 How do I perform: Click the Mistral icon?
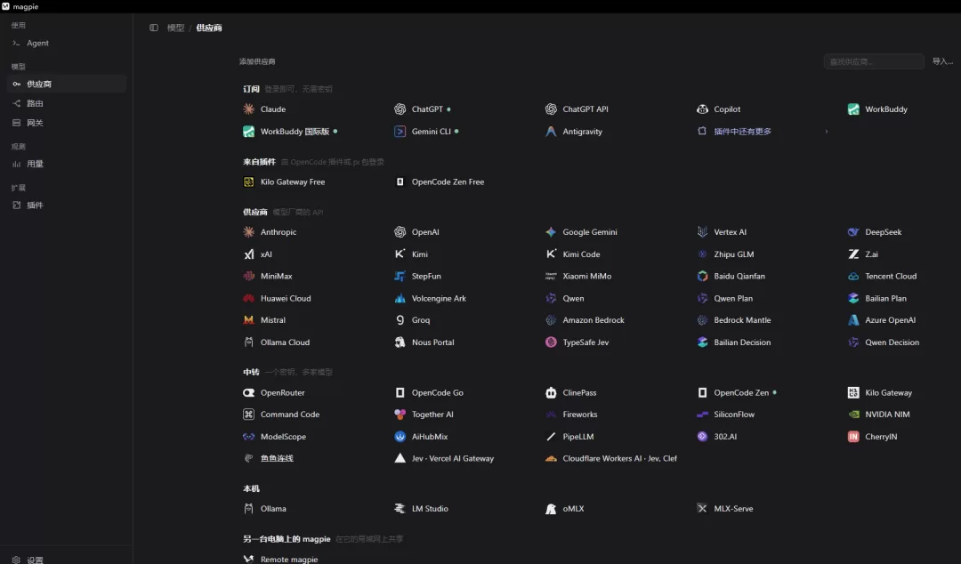click(248, 320)
